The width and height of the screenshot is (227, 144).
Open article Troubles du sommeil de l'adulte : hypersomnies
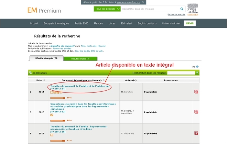click(79, 127)
